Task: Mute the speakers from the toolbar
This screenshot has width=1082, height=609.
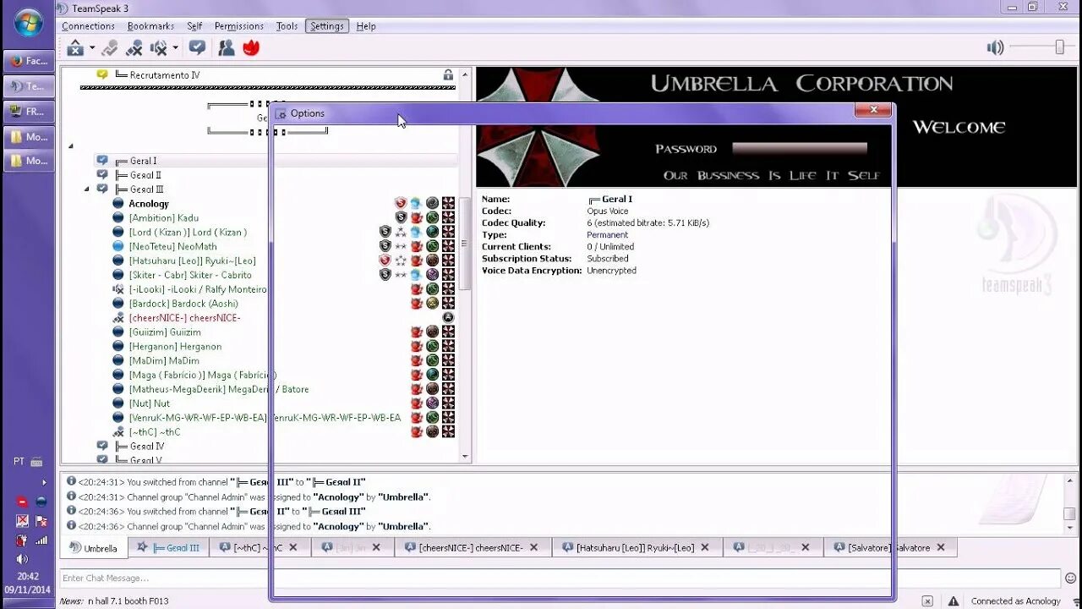Action: pyautogui.click(x=158, y=48)
